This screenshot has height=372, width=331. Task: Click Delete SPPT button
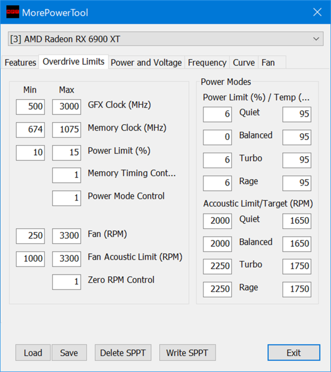[123, 353]
